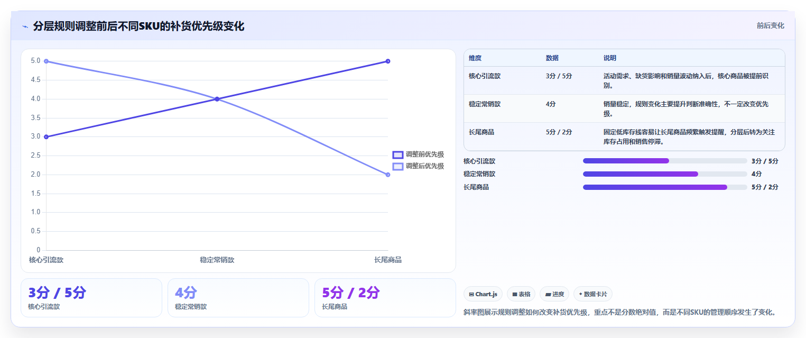Click the 3分 / 5分 value beside the progress bar
Image resolution: width=806 pixels, height=338 pixels.
point(765,161)
